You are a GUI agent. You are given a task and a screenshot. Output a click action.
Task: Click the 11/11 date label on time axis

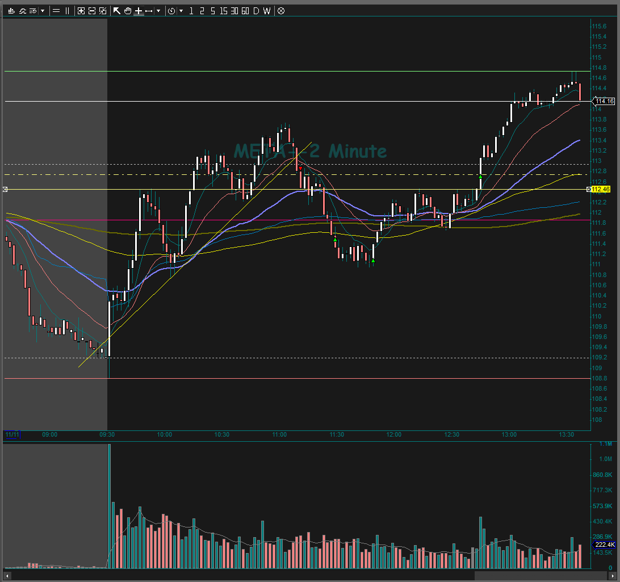12,434
